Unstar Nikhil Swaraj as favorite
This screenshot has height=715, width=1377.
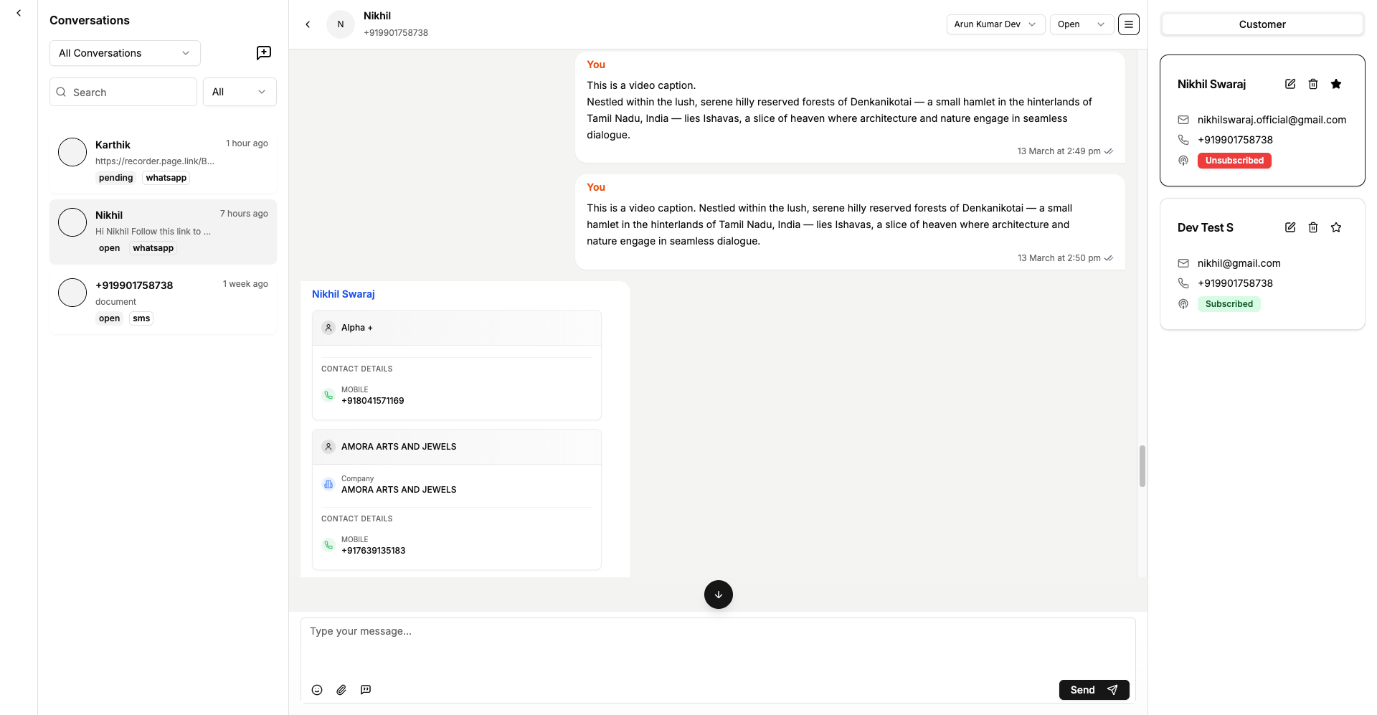coord(1336,84)
